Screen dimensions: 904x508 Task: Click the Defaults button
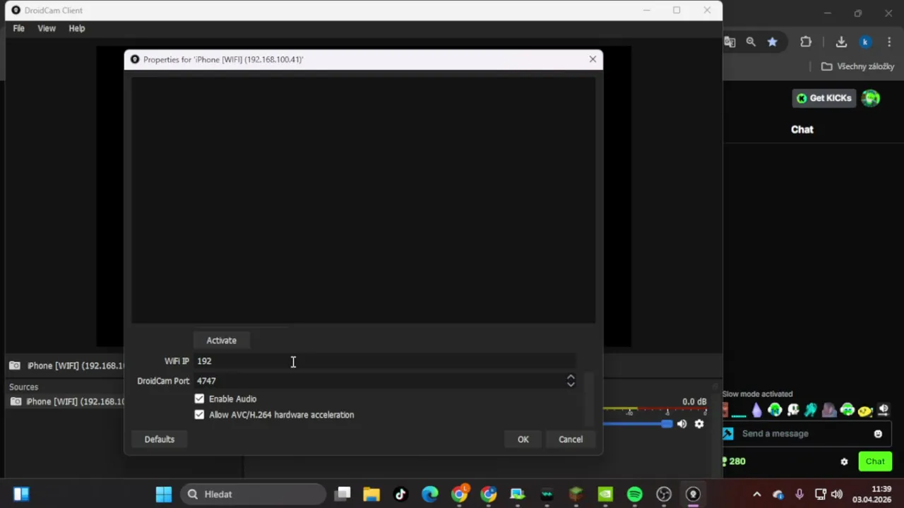(x=160, y=440)
